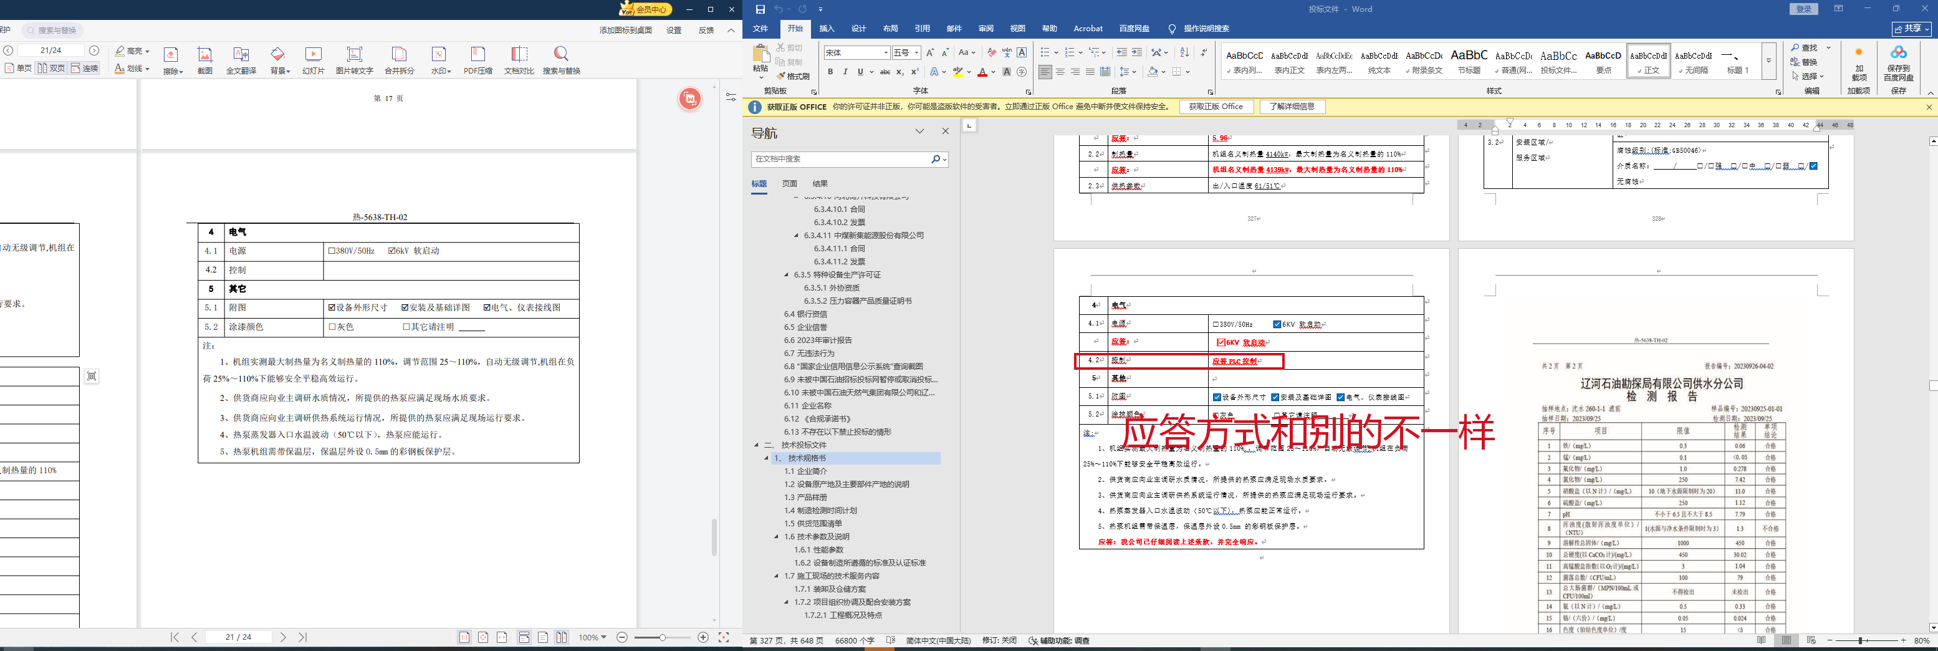Click the 了解详细信息 button
This screenshot has height=651, width=1938.
(1292, 107)
